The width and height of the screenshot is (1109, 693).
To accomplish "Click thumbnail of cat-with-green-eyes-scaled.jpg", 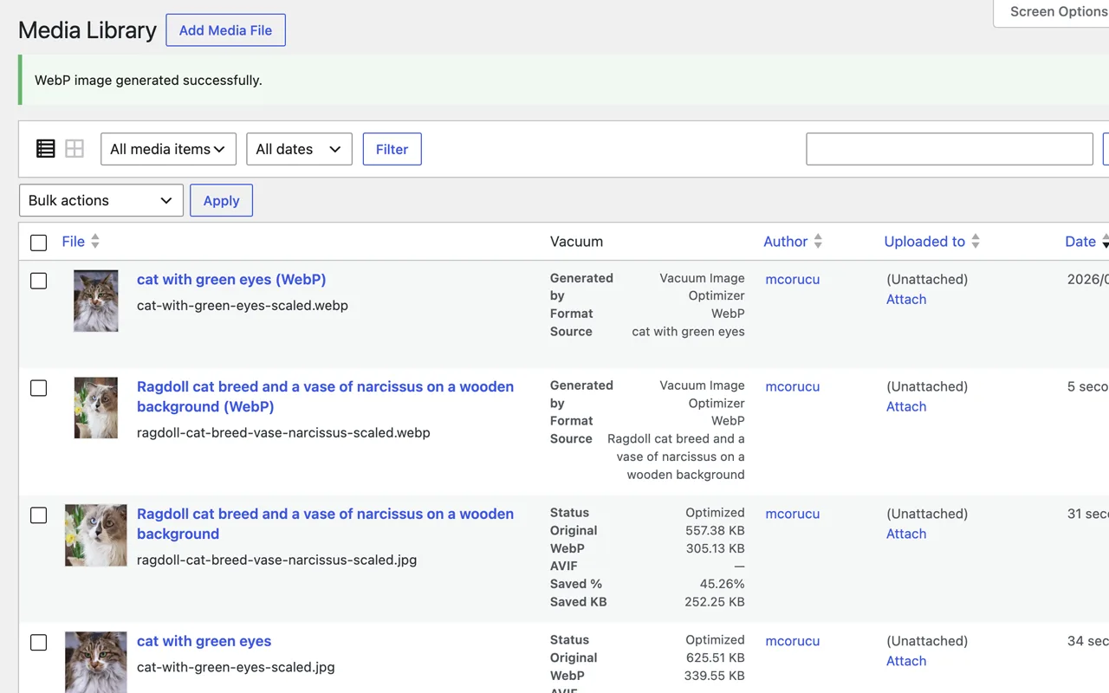I will 96,662.
